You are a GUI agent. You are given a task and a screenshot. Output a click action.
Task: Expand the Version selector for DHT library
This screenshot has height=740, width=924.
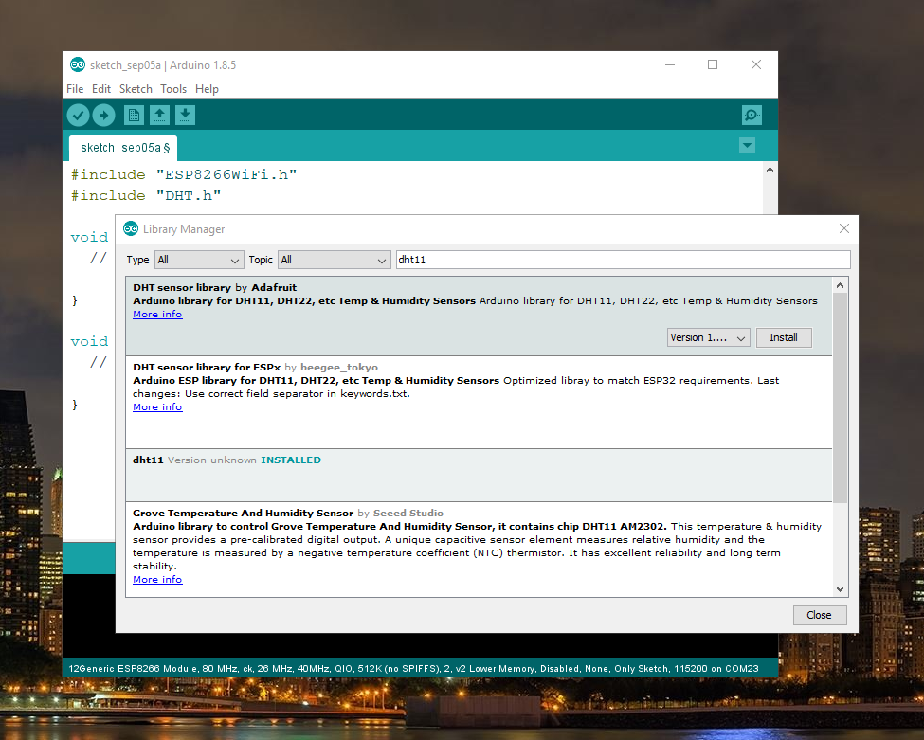coord(708,337)
